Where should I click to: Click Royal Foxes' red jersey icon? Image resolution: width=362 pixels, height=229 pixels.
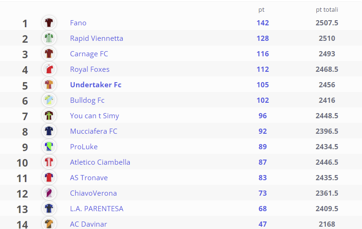49,69
